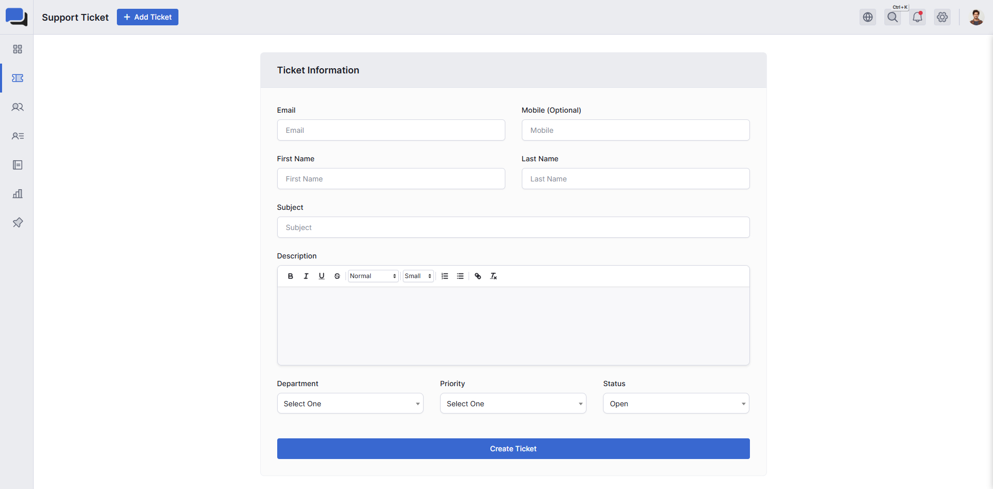
Task: Open the settings gear icon
Action: click(x=942, y=17)
